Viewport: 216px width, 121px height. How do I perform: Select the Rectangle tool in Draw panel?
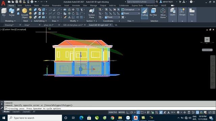tap(54, 17)
